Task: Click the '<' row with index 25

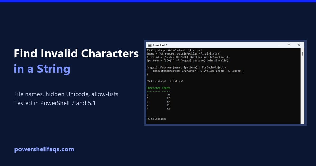Action: tap(158, 102)
